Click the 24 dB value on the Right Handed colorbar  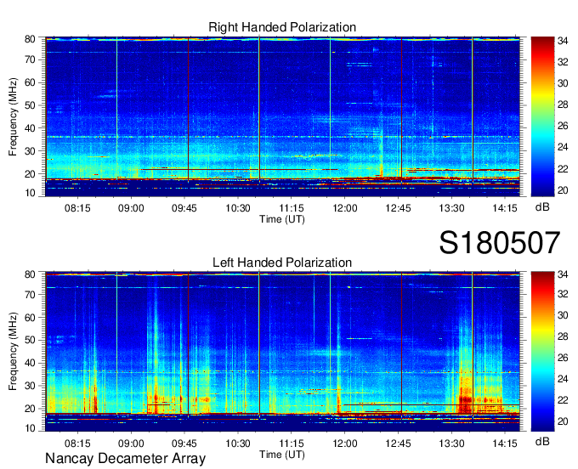[x=563, y=147]
